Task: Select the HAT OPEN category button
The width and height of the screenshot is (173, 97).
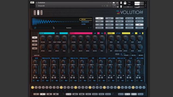Action: [x=139, y=18]
